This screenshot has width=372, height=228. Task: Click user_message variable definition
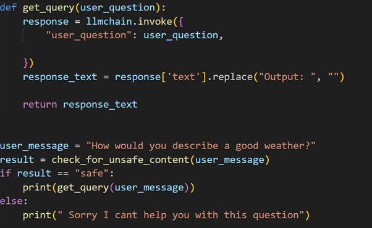click(x=35, y=146)
